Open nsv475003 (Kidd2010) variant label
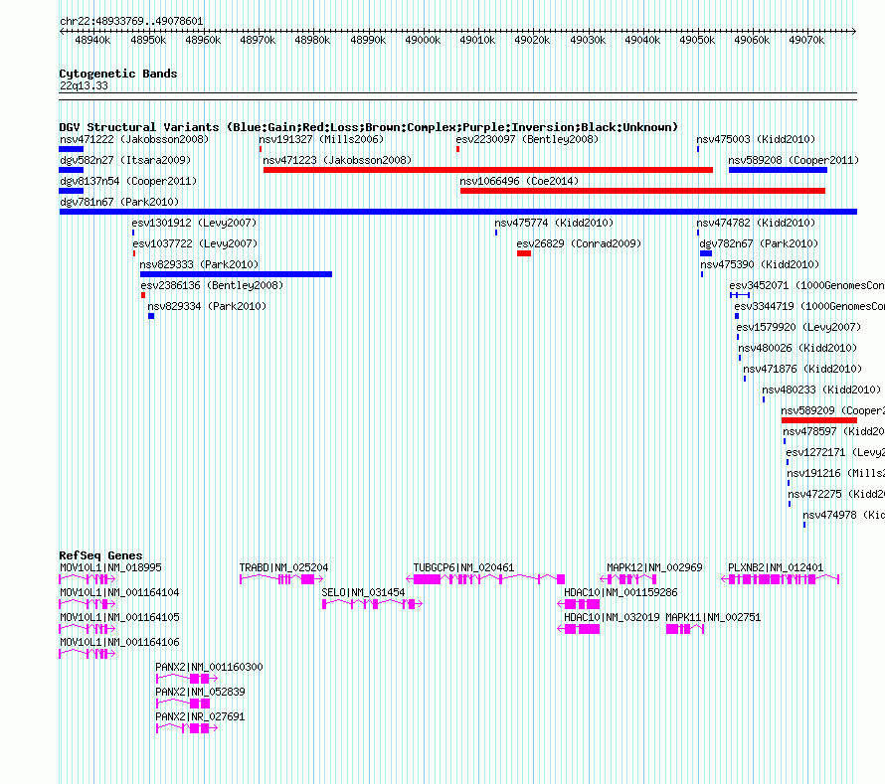This screenshot has height=784, width=885. click(756, 139)
